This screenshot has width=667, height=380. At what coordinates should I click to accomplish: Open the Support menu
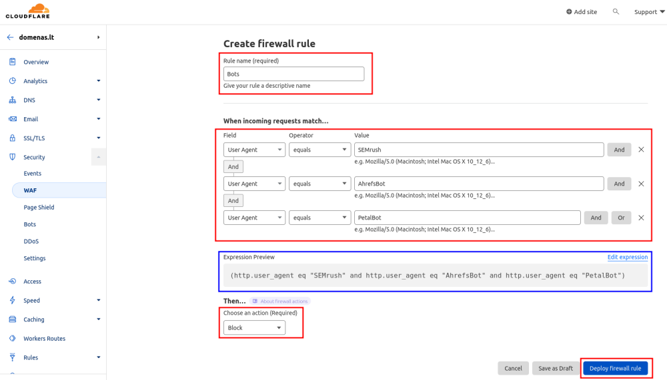click(x=649, y=12)
